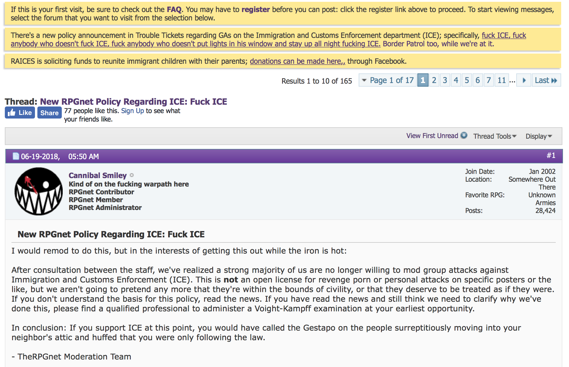This screenshot has width=569, height=367.
Task: Go to page 4 of the thread
Action: point(456,80)
